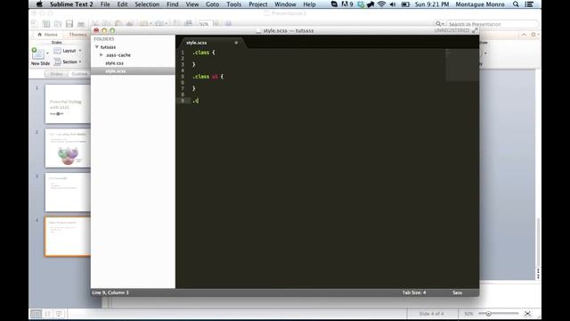
Task: Switch to PowerPoint Home ribbon tab
Action: tap(47, 34)
